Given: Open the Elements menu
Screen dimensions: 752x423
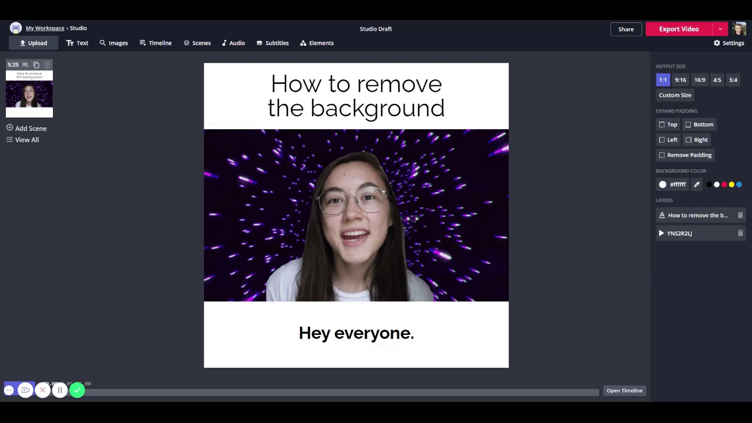Looking at the screenshot, I should coord(317,43).
